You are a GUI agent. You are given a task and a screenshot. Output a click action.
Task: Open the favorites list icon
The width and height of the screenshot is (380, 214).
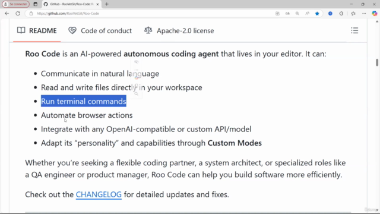pos(353,14)
